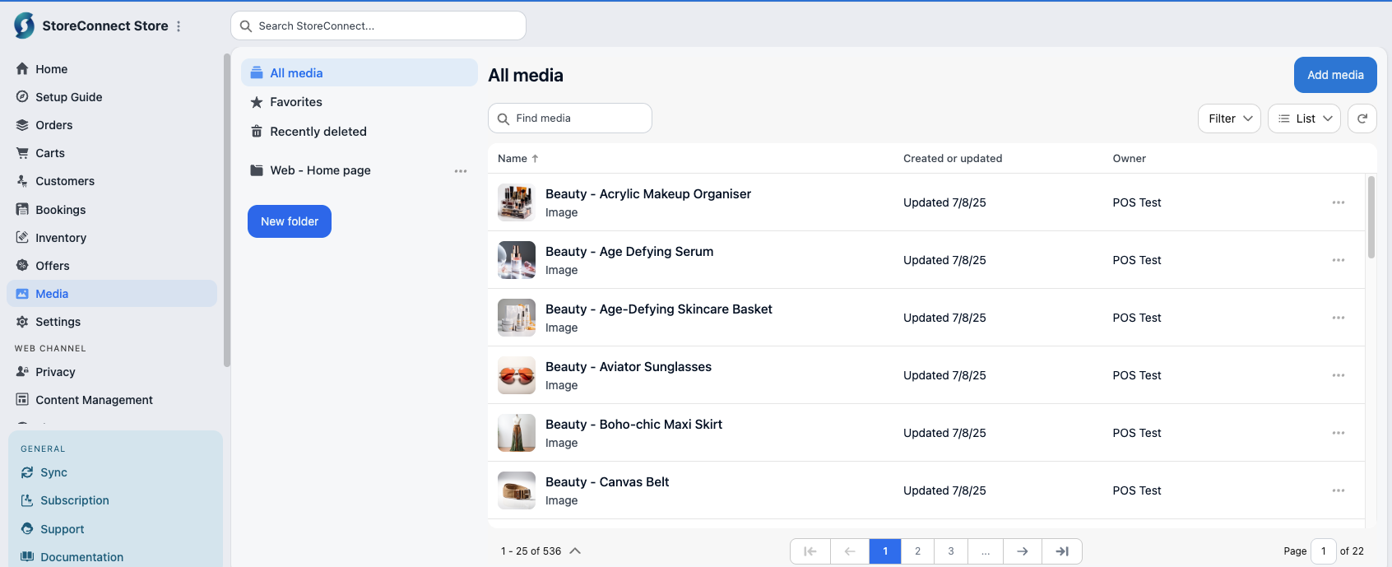Viewport: 1392px width, 567px height.
Task: Select current page 1 button
Action: [885, 551]
